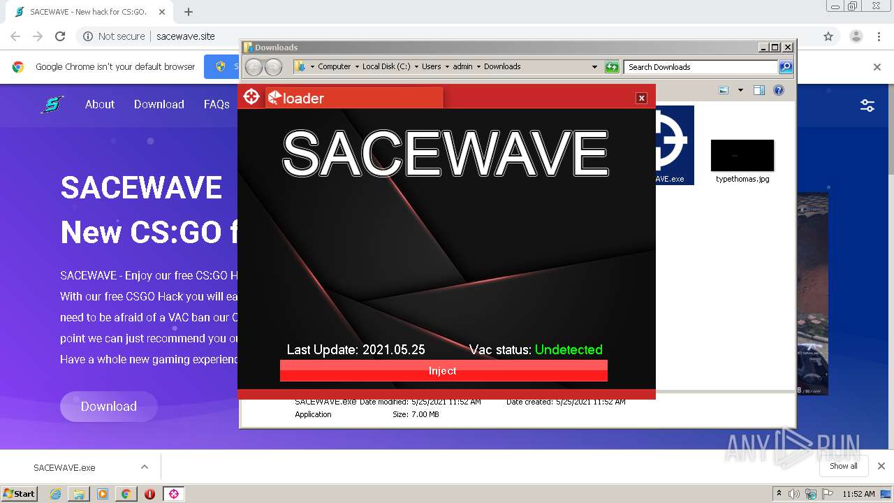Expand the dropdown arrow after admin

point(478,67)
